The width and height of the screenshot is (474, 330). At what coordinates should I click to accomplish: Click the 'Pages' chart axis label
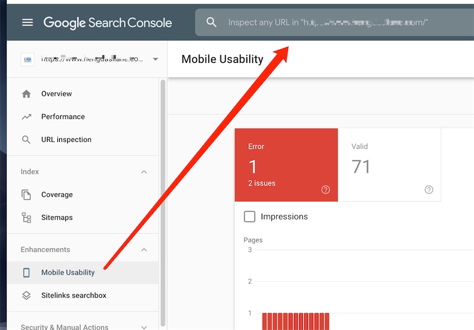pyautogui.click(x=253, y=240)
